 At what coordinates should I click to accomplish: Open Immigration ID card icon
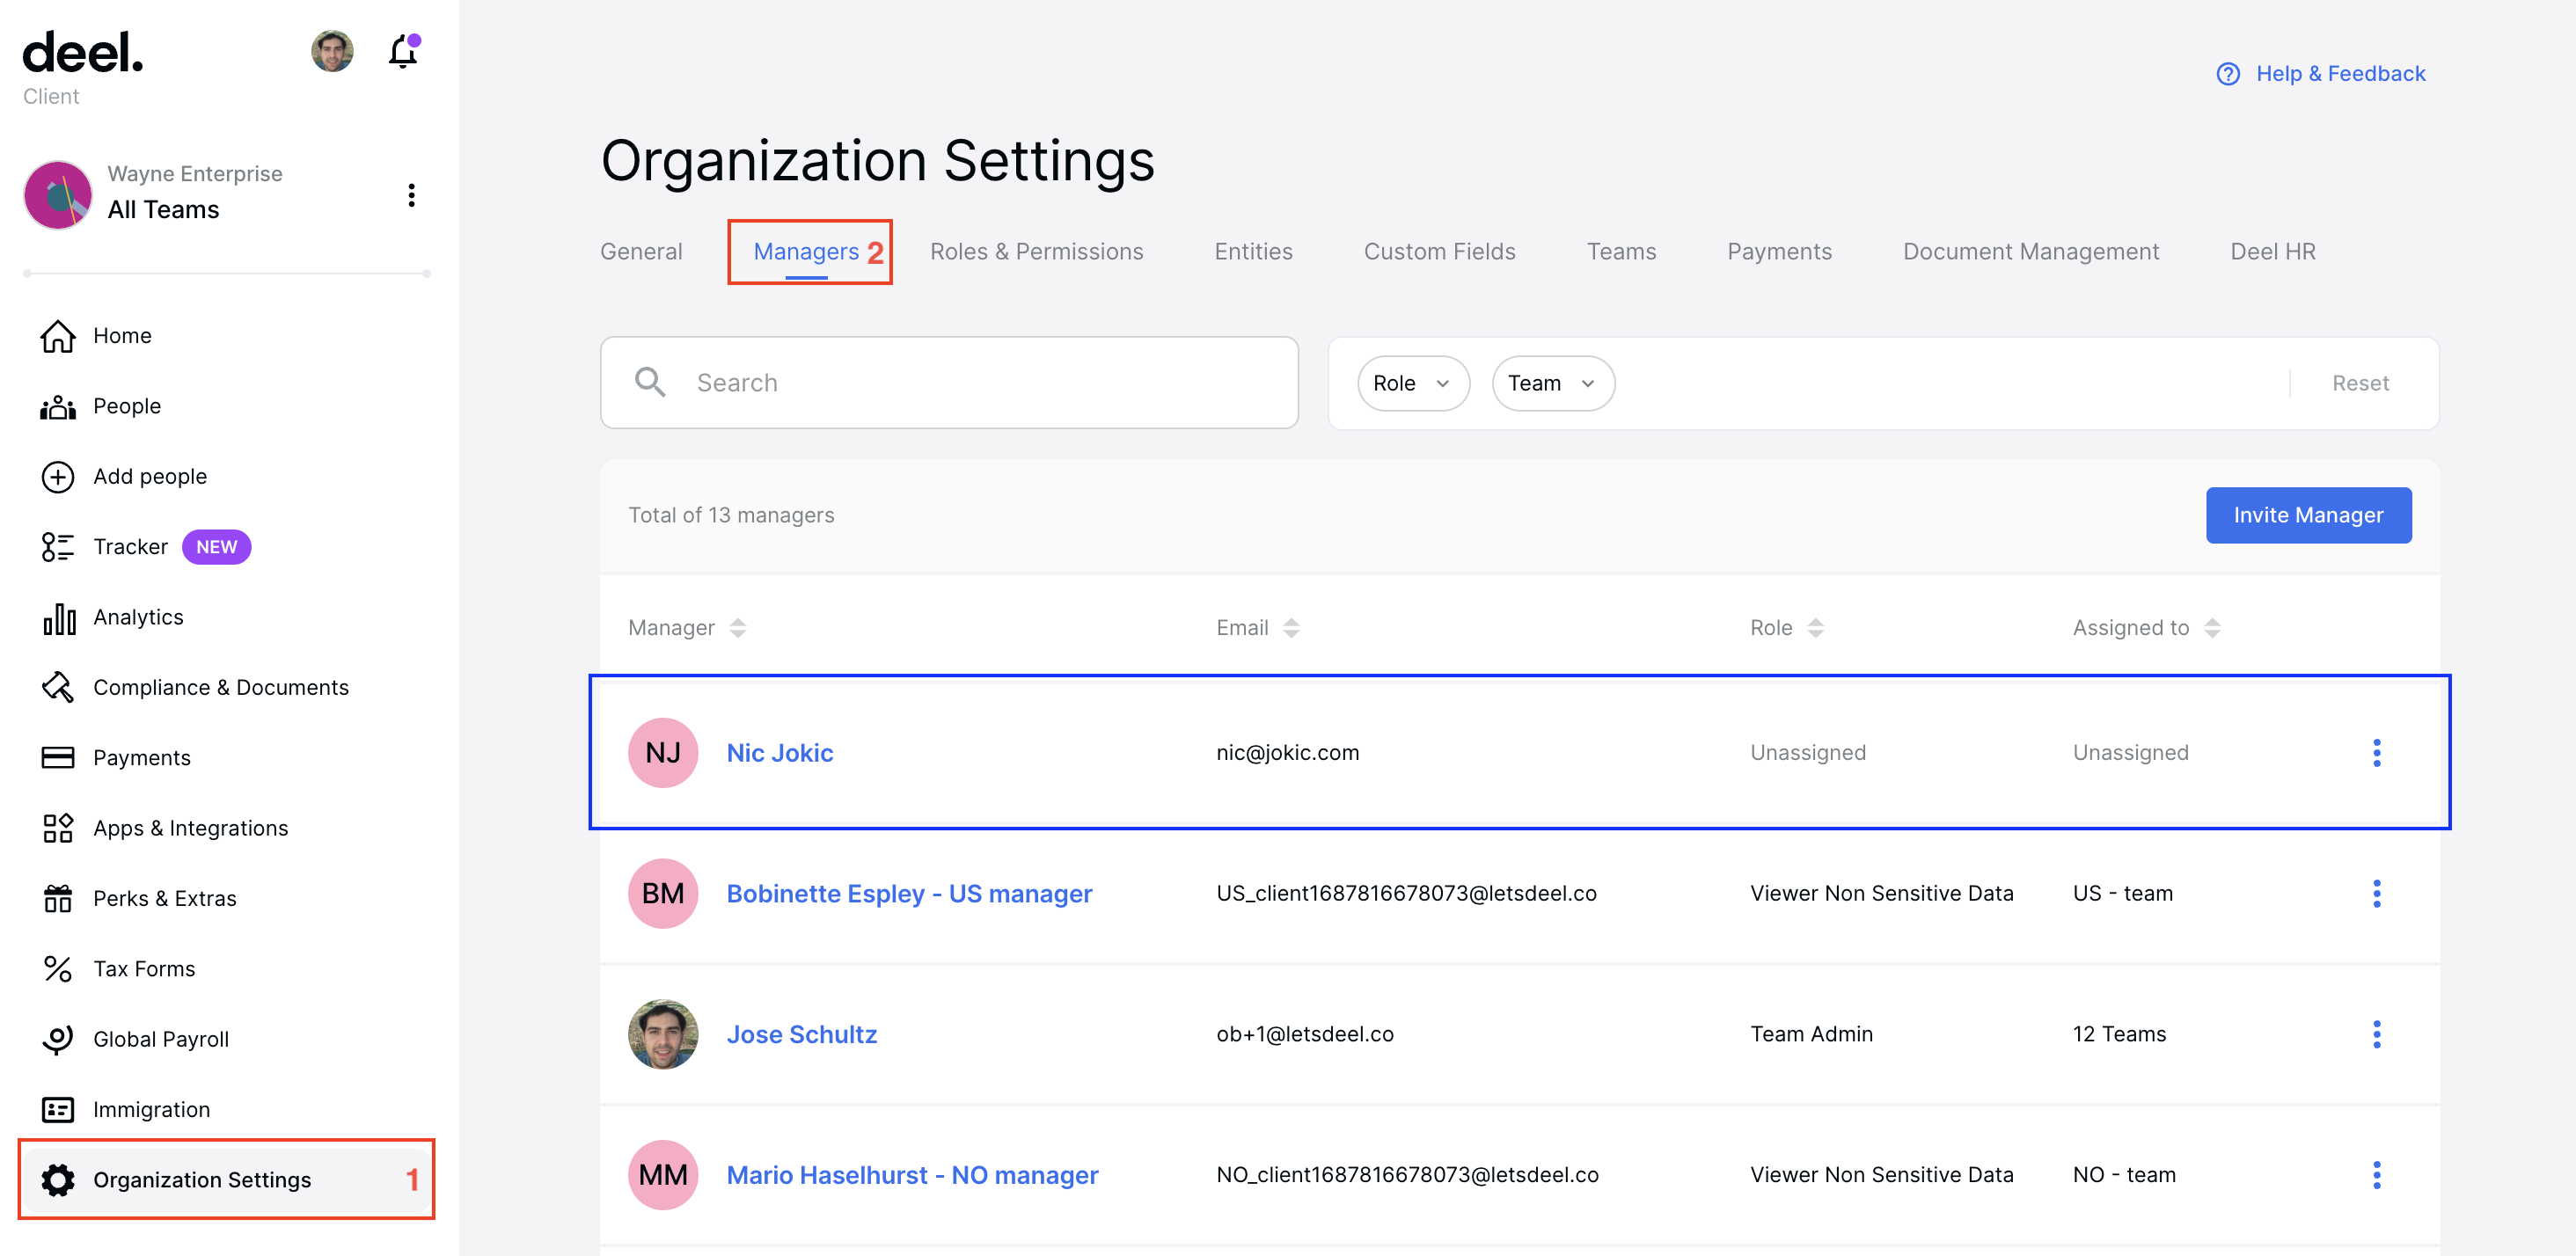click(58, 1110)
